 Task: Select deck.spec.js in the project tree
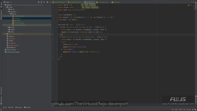click(27, 18)
